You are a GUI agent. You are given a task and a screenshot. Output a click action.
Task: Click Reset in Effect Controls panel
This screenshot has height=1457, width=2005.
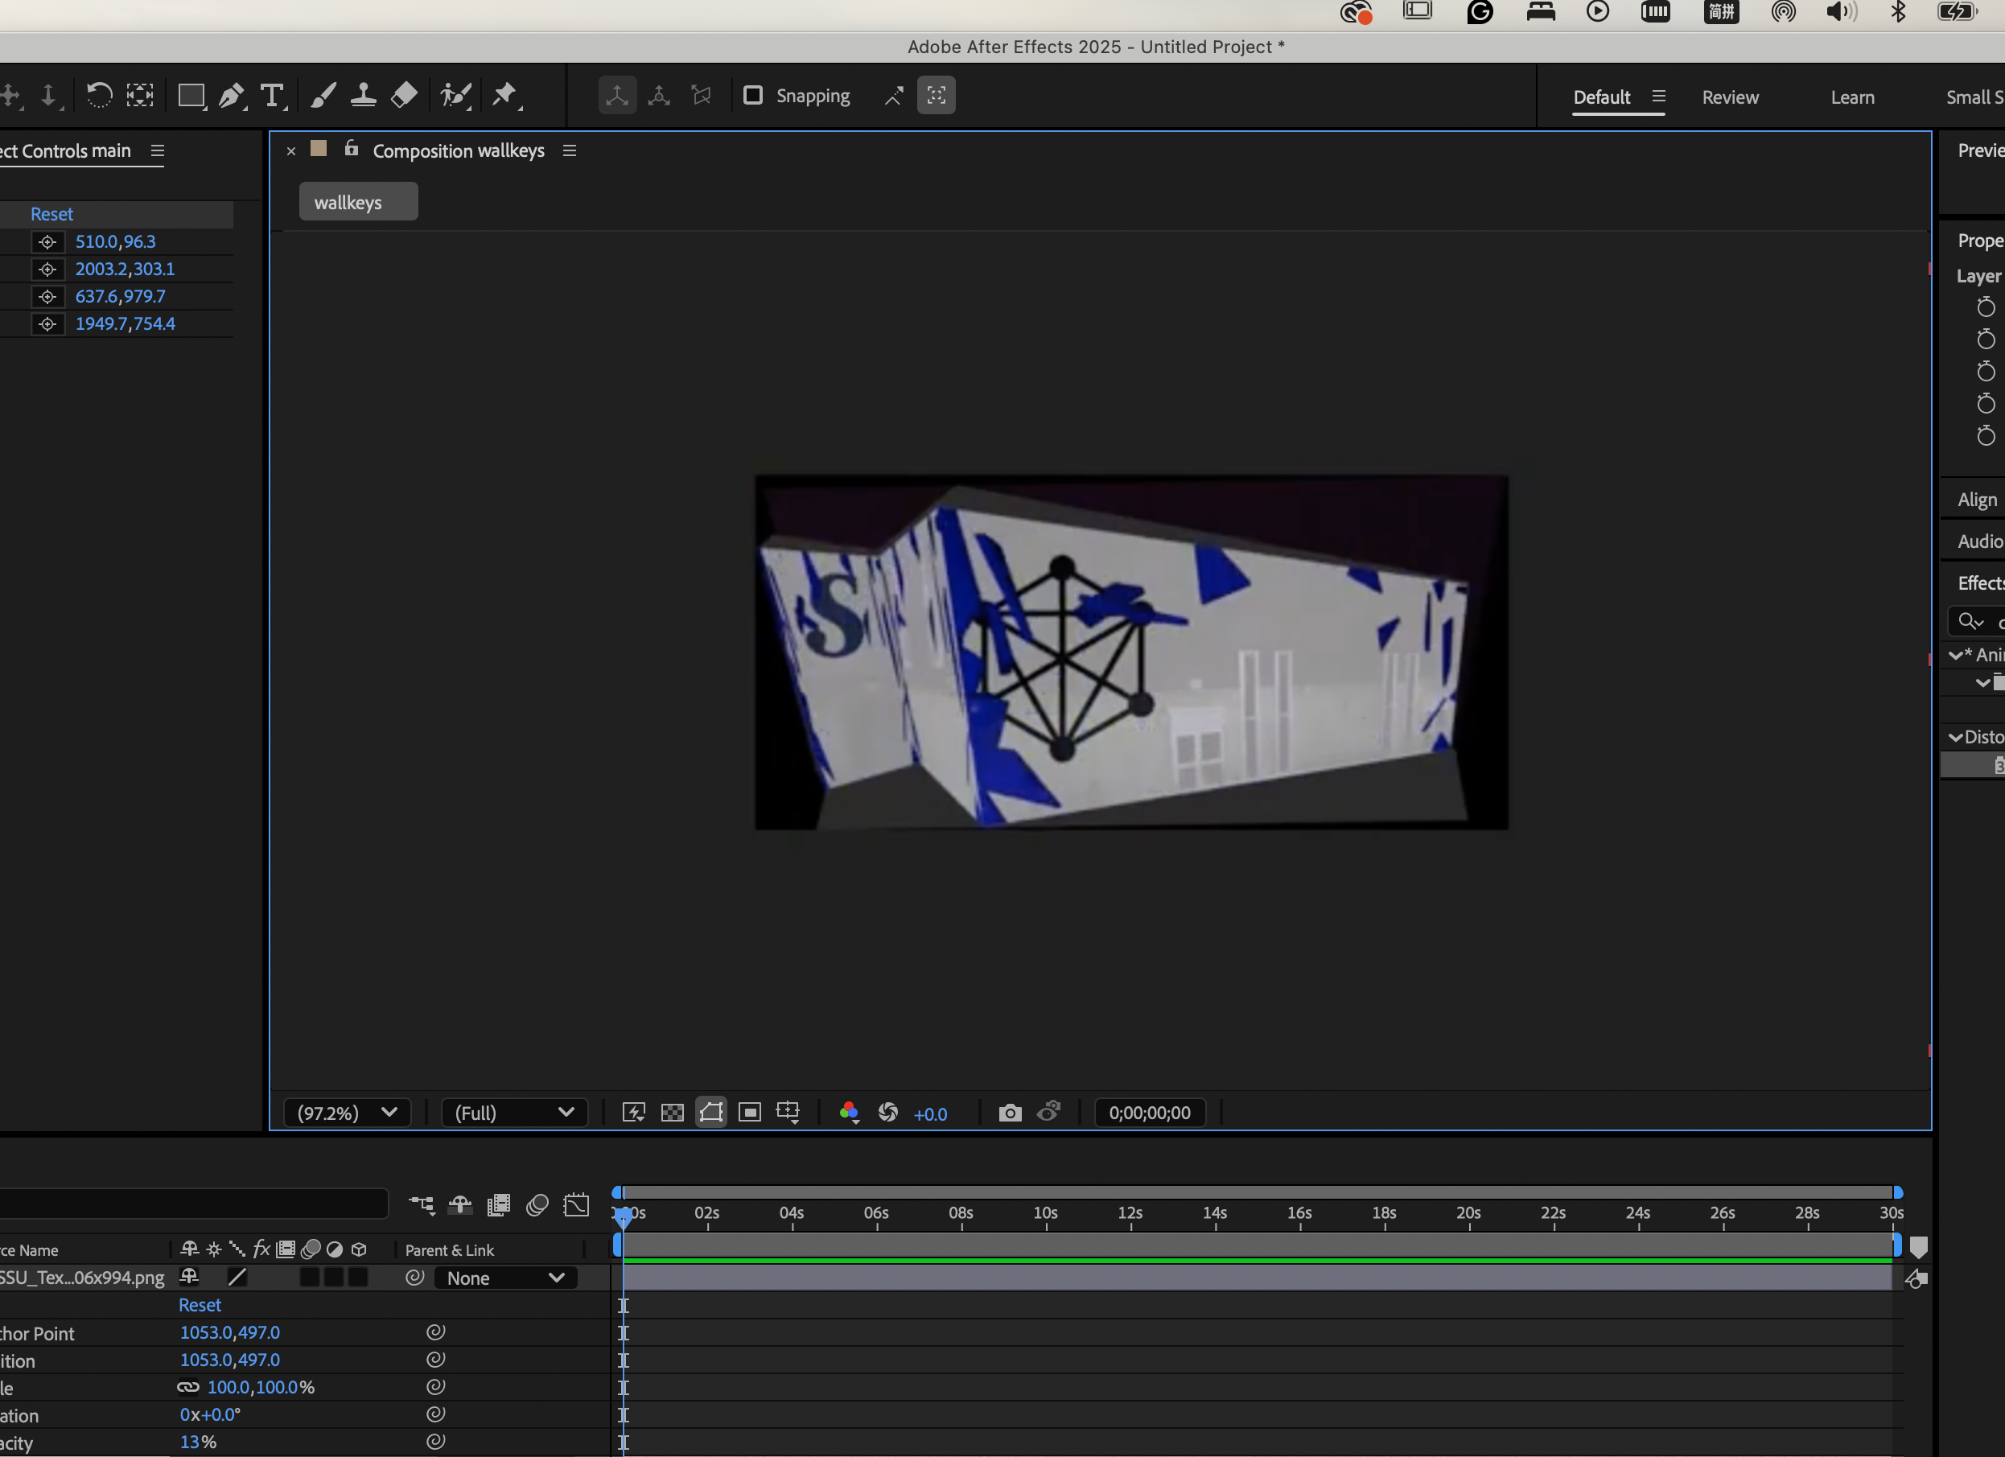51,214
